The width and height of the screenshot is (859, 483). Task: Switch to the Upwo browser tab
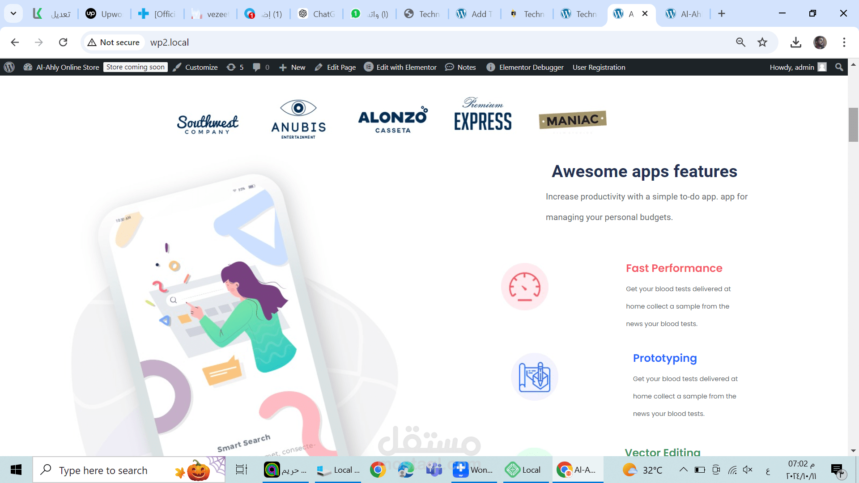[104, 14]
